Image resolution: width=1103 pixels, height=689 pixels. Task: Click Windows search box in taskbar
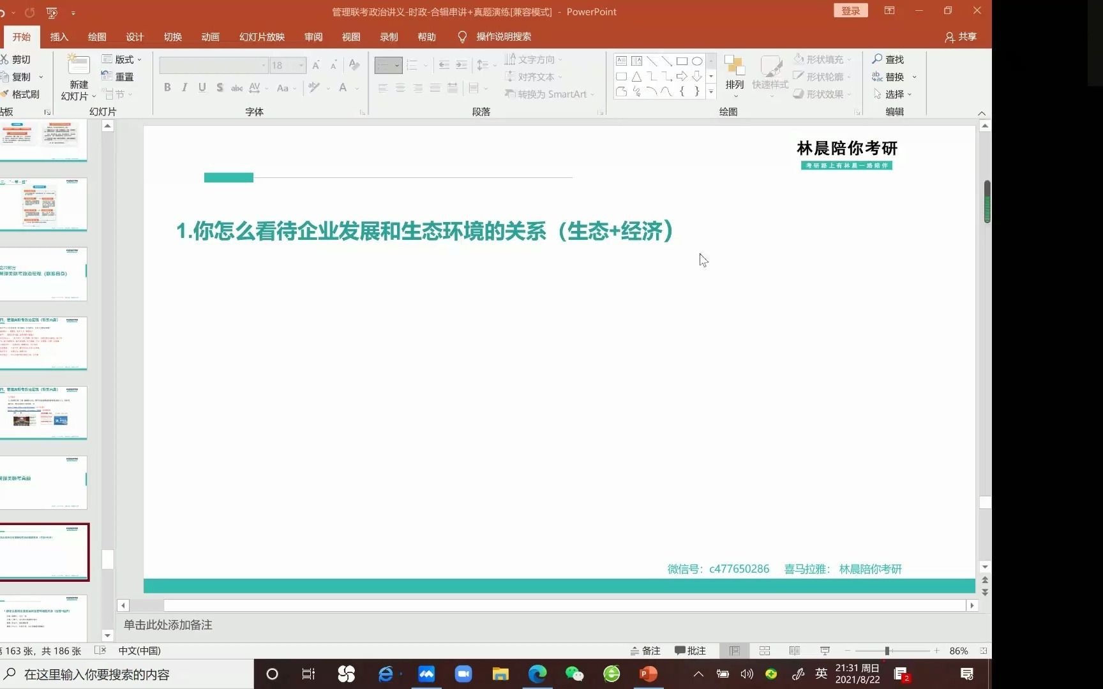click(126, 674)
